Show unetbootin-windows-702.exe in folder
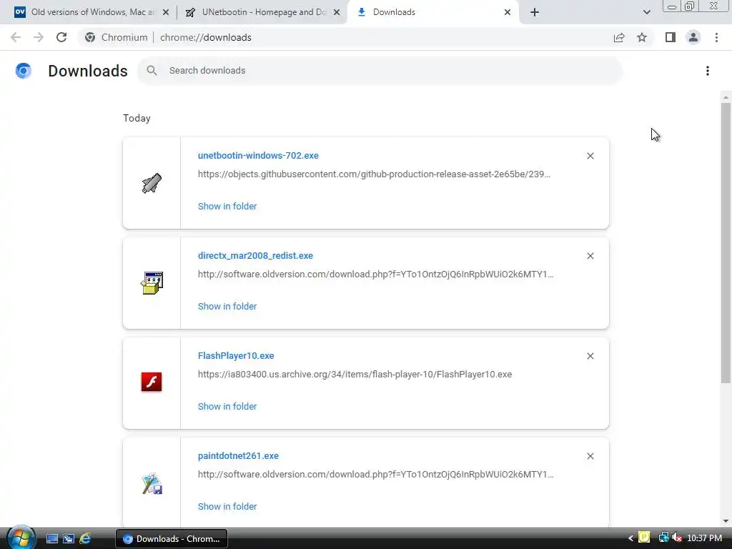 coord(227,207)
